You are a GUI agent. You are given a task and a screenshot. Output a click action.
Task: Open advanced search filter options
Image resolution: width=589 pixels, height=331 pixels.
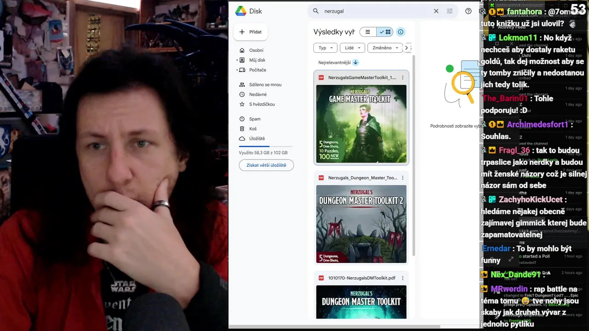coord(450,11)
